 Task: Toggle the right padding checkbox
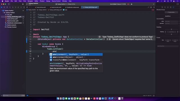point(177,32)
